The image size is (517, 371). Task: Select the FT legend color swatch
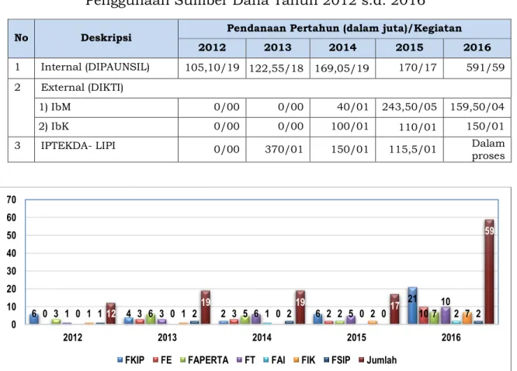[x=240, y=360]
